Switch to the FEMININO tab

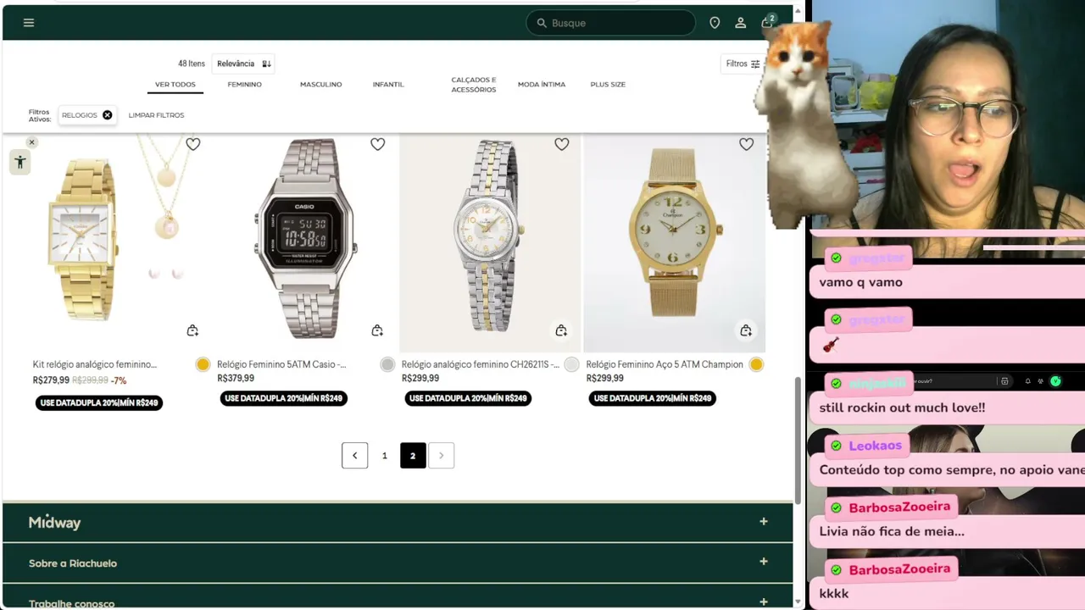tap(244, 85)
